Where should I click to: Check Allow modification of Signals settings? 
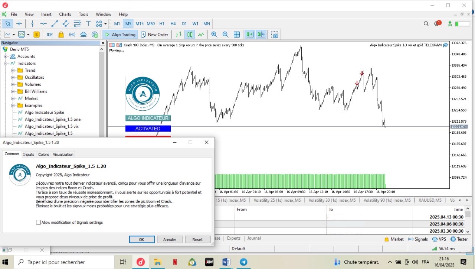point(38,222)
